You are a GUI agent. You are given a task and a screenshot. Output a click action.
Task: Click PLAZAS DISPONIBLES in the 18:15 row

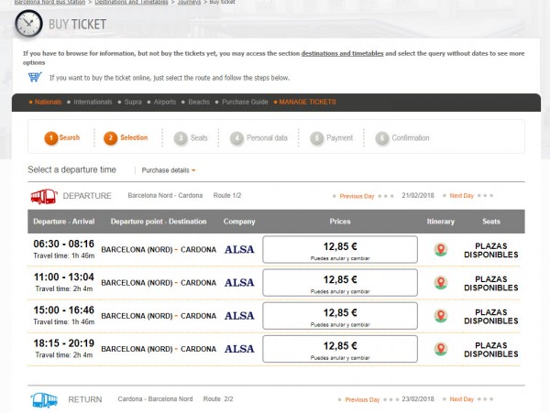(x=491, y=350)
